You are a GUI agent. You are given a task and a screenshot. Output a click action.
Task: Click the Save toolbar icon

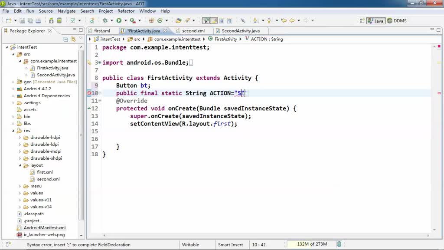click(23, 21)
